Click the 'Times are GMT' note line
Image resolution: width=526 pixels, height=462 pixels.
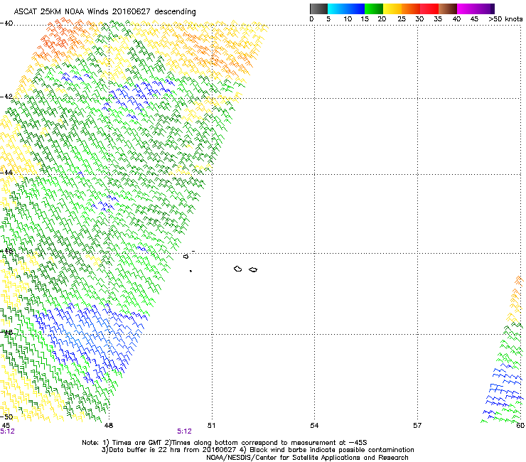tap(225, 443)
